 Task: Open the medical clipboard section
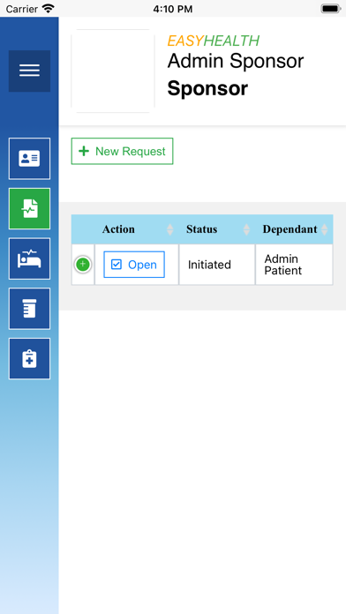coord(29,359)
